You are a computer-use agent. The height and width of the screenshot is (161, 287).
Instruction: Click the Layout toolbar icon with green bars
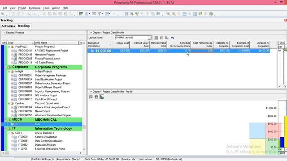81,14
